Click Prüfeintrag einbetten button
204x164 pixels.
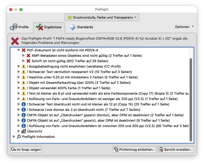click(x=135, y=149)
